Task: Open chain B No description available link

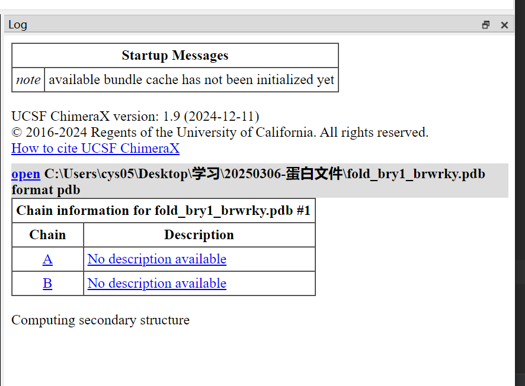Action: (157, 284)
